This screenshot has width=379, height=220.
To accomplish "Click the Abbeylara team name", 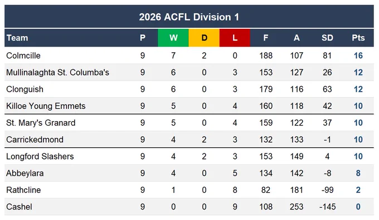I will (x=25, y=173).
